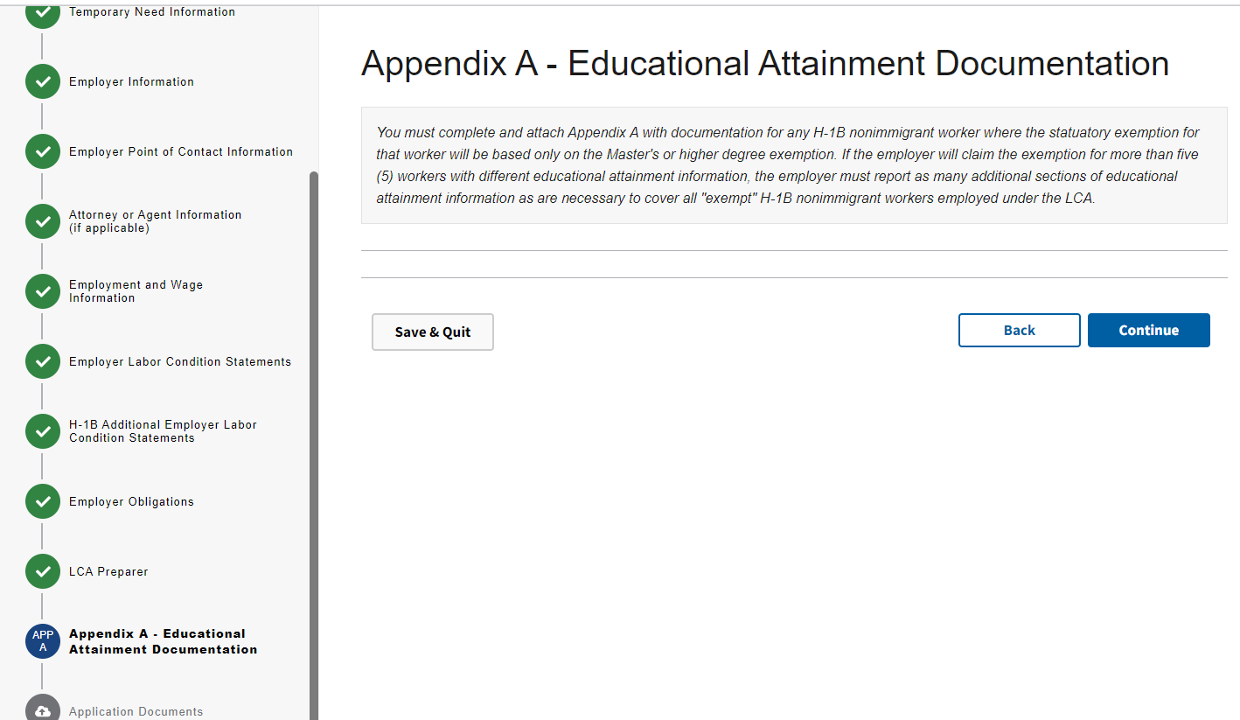
Task: Click the H-1B Additional Employer checkmark icon
Action: (x=43, y=431)
